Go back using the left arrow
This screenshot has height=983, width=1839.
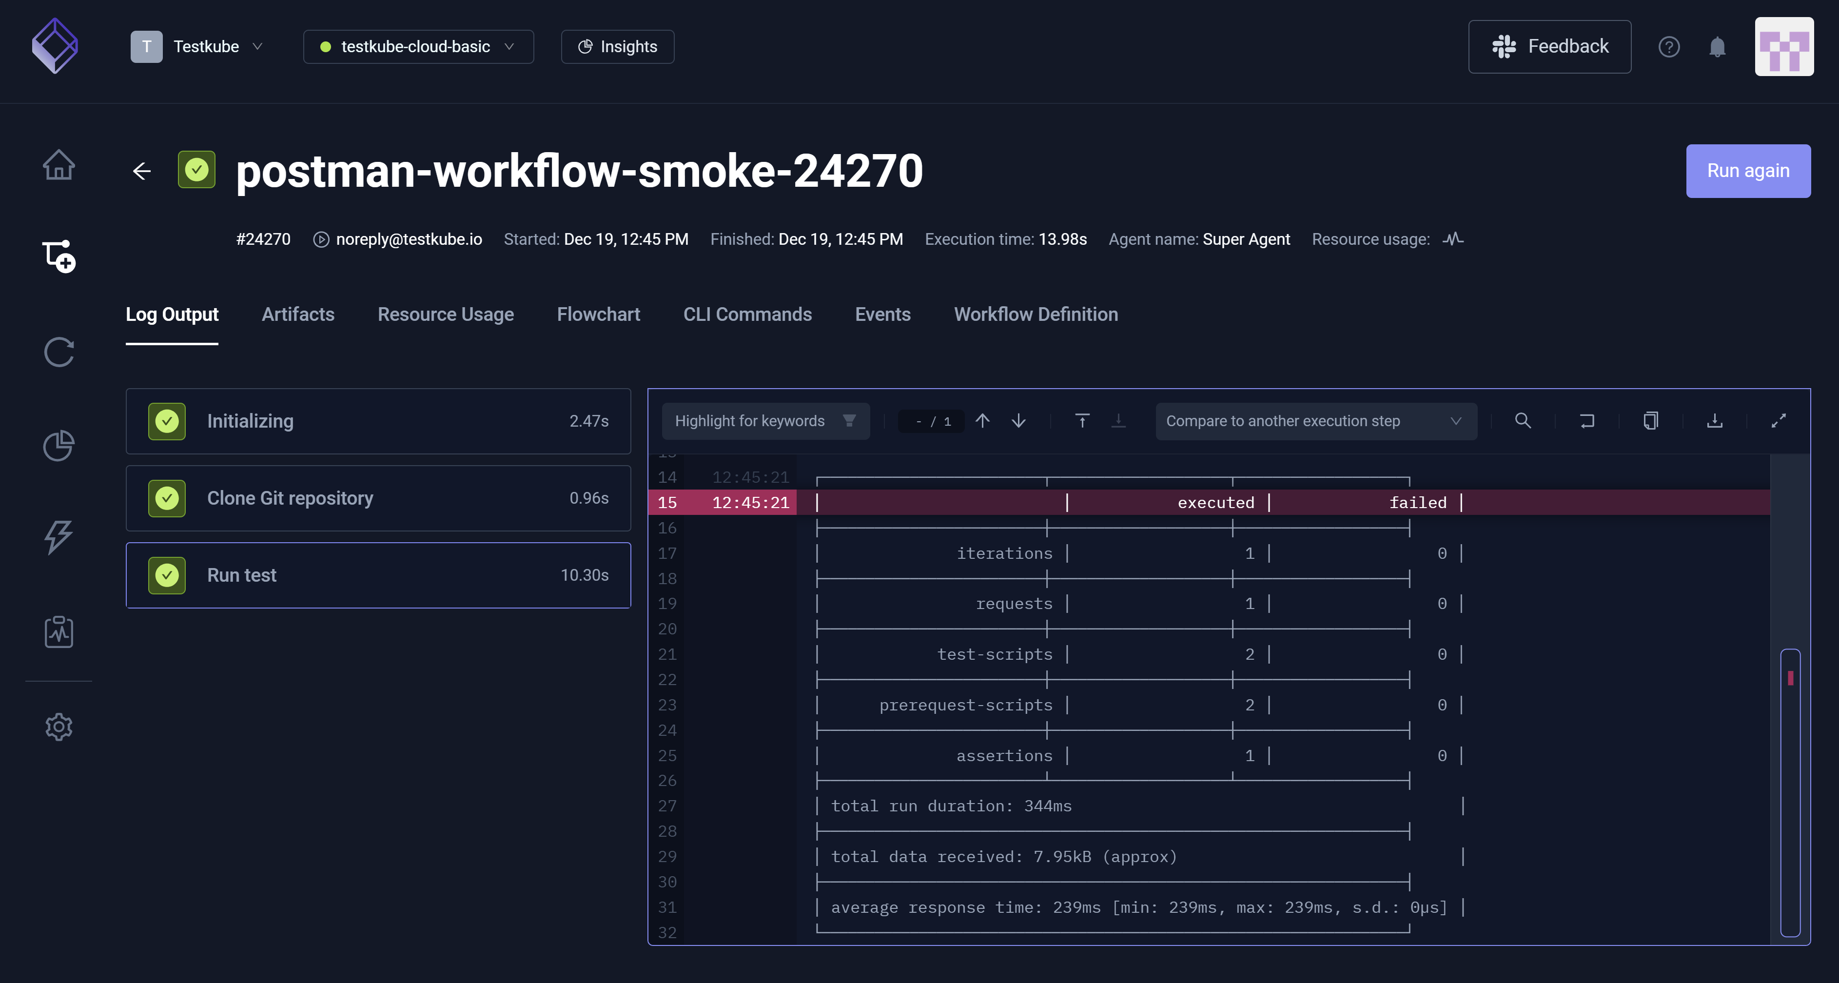142,171
